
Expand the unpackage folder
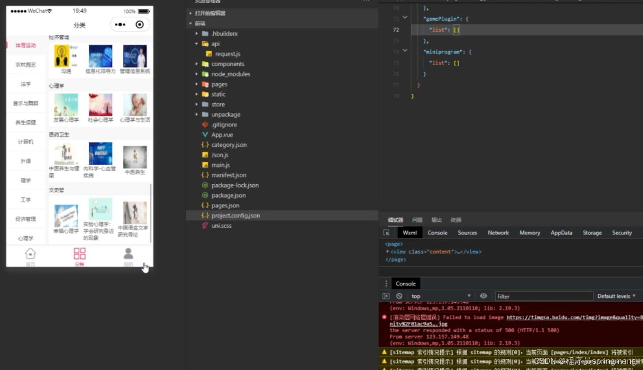click(197, 115)
